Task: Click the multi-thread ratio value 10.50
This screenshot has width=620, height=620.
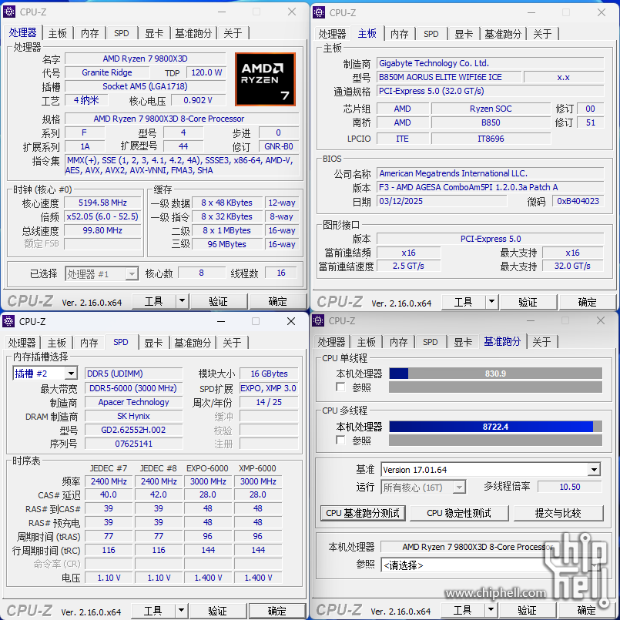Action: pyautogui.click(x=570, y=487)
